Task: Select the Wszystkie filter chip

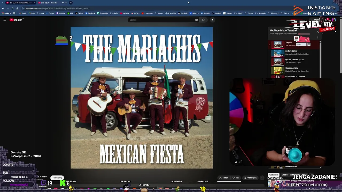Action: [x=274, y=175]
